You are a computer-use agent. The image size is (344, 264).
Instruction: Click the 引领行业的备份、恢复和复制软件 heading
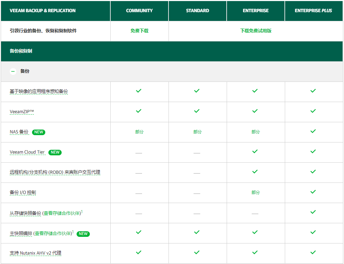click(x=43, y=31)
